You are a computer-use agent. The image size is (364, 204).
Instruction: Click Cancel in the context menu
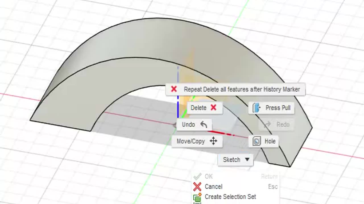pyautogui.click(x=235, y=186)
